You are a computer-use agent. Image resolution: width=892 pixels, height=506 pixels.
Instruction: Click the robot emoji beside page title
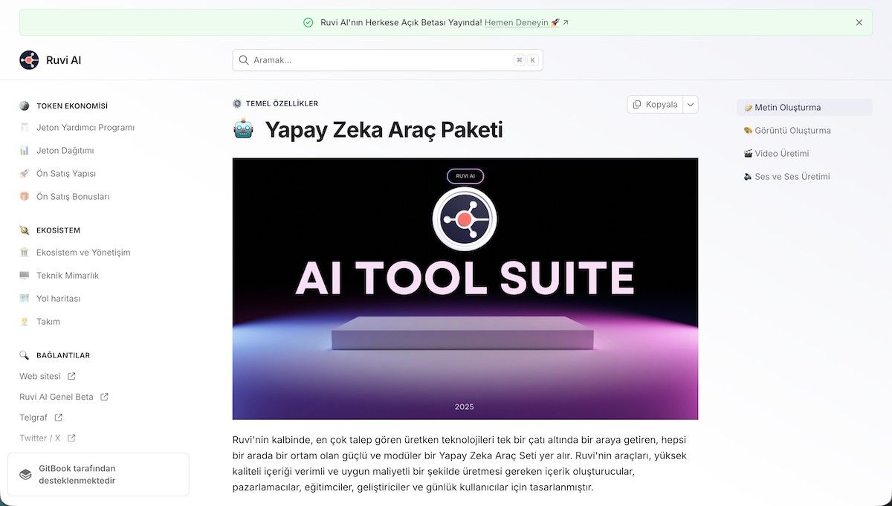pos(243,129)
